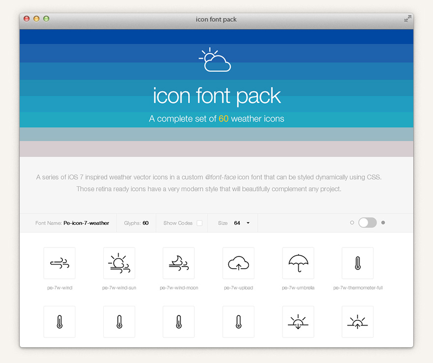The height and width of the screenshot is (363, 433).
Task: Open the Size dropdown showing 64
Action: [242, 223]
